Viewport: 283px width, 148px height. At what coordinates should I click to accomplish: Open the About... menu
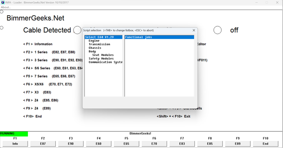6,7
